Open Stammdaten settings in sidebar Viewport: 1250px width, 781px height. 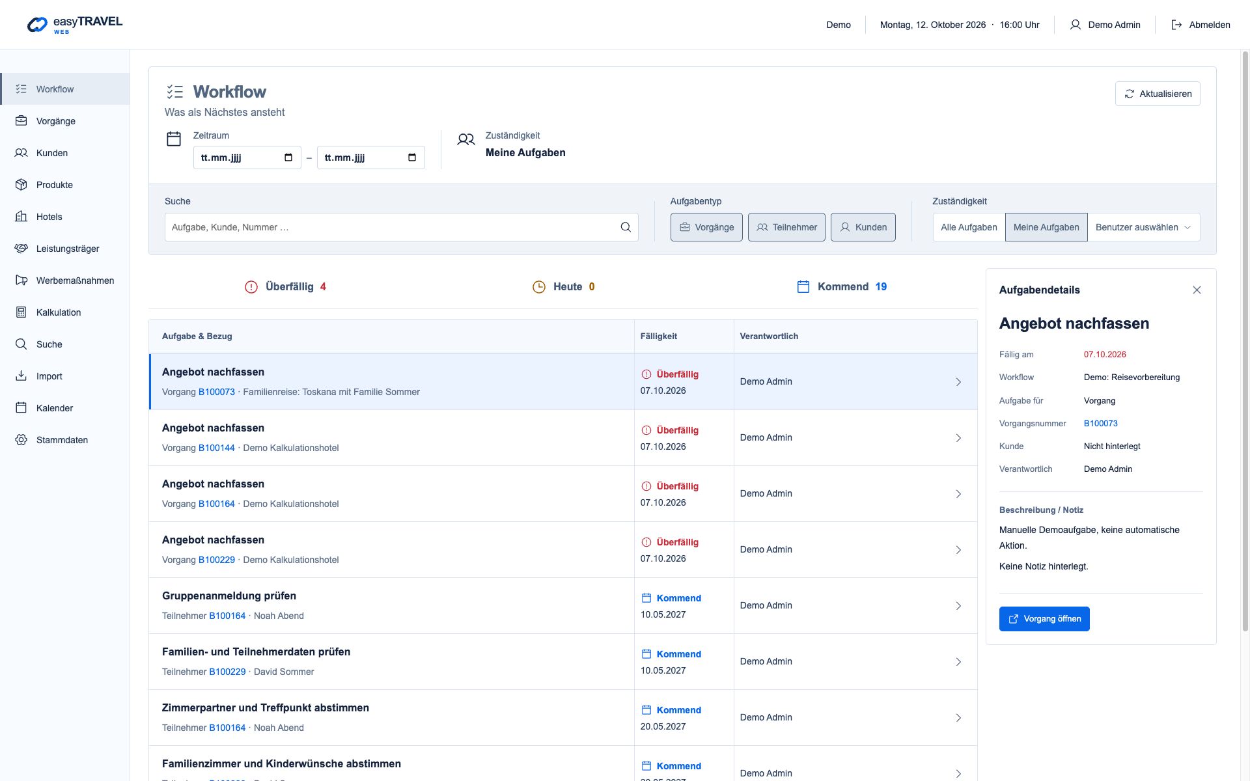[65, 440]
